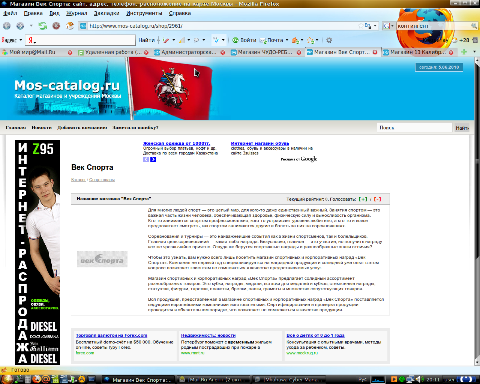The width and height of the screenshot is (480, 384).
Task: Stop loading the page
Action: tap(56, 26)
